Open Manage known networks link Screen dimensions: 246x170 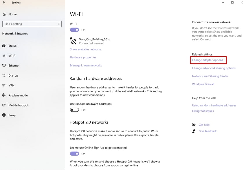[86, 66]
